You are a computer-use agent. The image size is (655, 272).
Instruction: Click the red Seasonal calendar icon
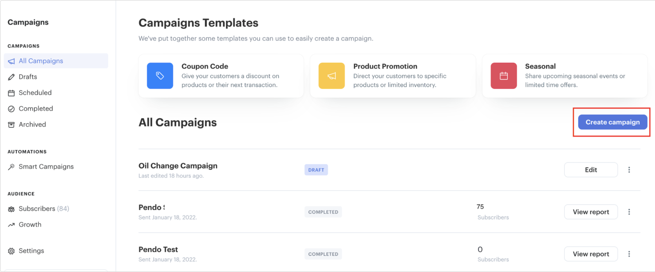[x=503, y=76]
